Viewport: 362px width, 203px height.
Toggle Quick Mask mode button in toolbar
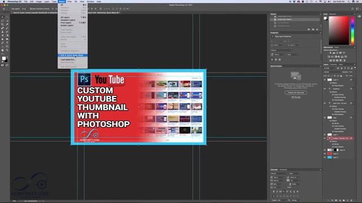pos(2,65)
